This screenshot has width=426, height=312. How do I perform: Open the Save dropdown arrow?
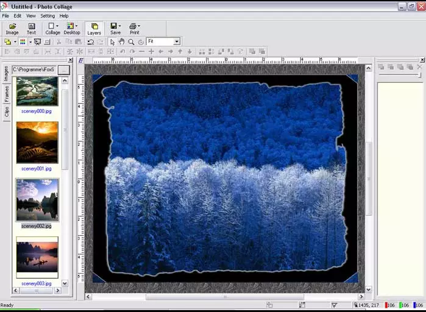[119, 26]
